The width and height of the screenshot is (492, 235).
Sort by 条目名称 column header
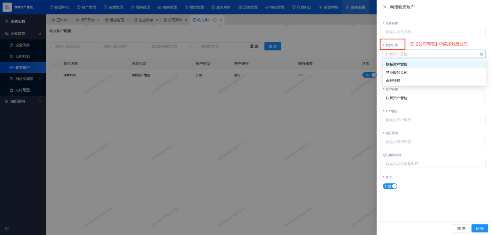tap(71, 64)
